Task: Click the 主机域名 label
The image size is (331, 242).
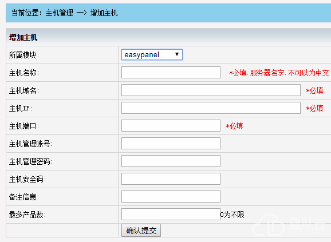Action: click(x=24, y=90)
